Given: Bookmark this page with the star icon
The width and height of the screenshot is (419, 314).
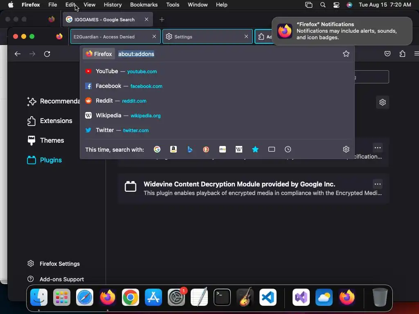Looking at the screenshot, I should [346, 54].
